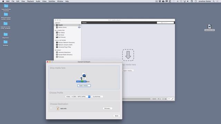Open the VLC equalizer effects button
The height and width of the screenshot is (124, 221).
click(x=169, y=99)
